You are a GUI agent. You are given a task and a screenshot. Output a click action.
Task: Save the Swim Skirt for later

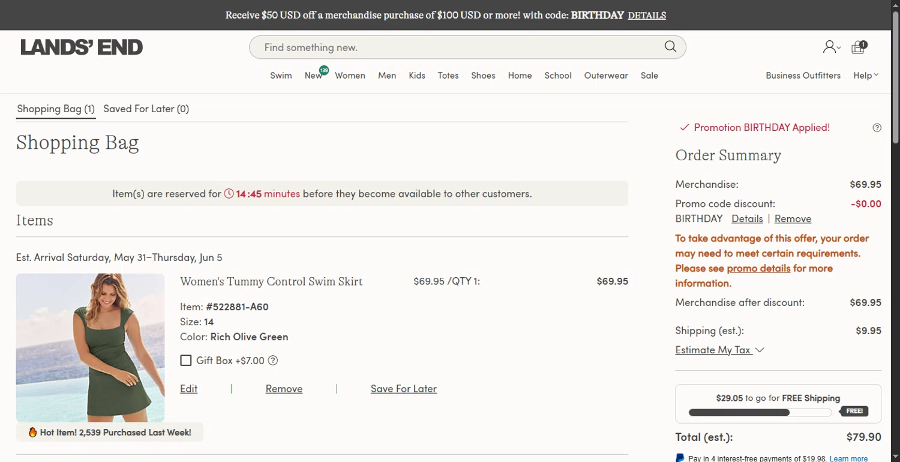404,389
